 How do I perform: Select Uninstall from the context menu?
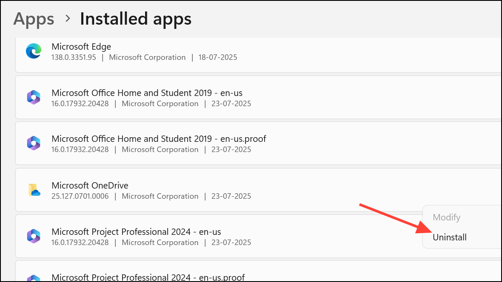point(449,237)
